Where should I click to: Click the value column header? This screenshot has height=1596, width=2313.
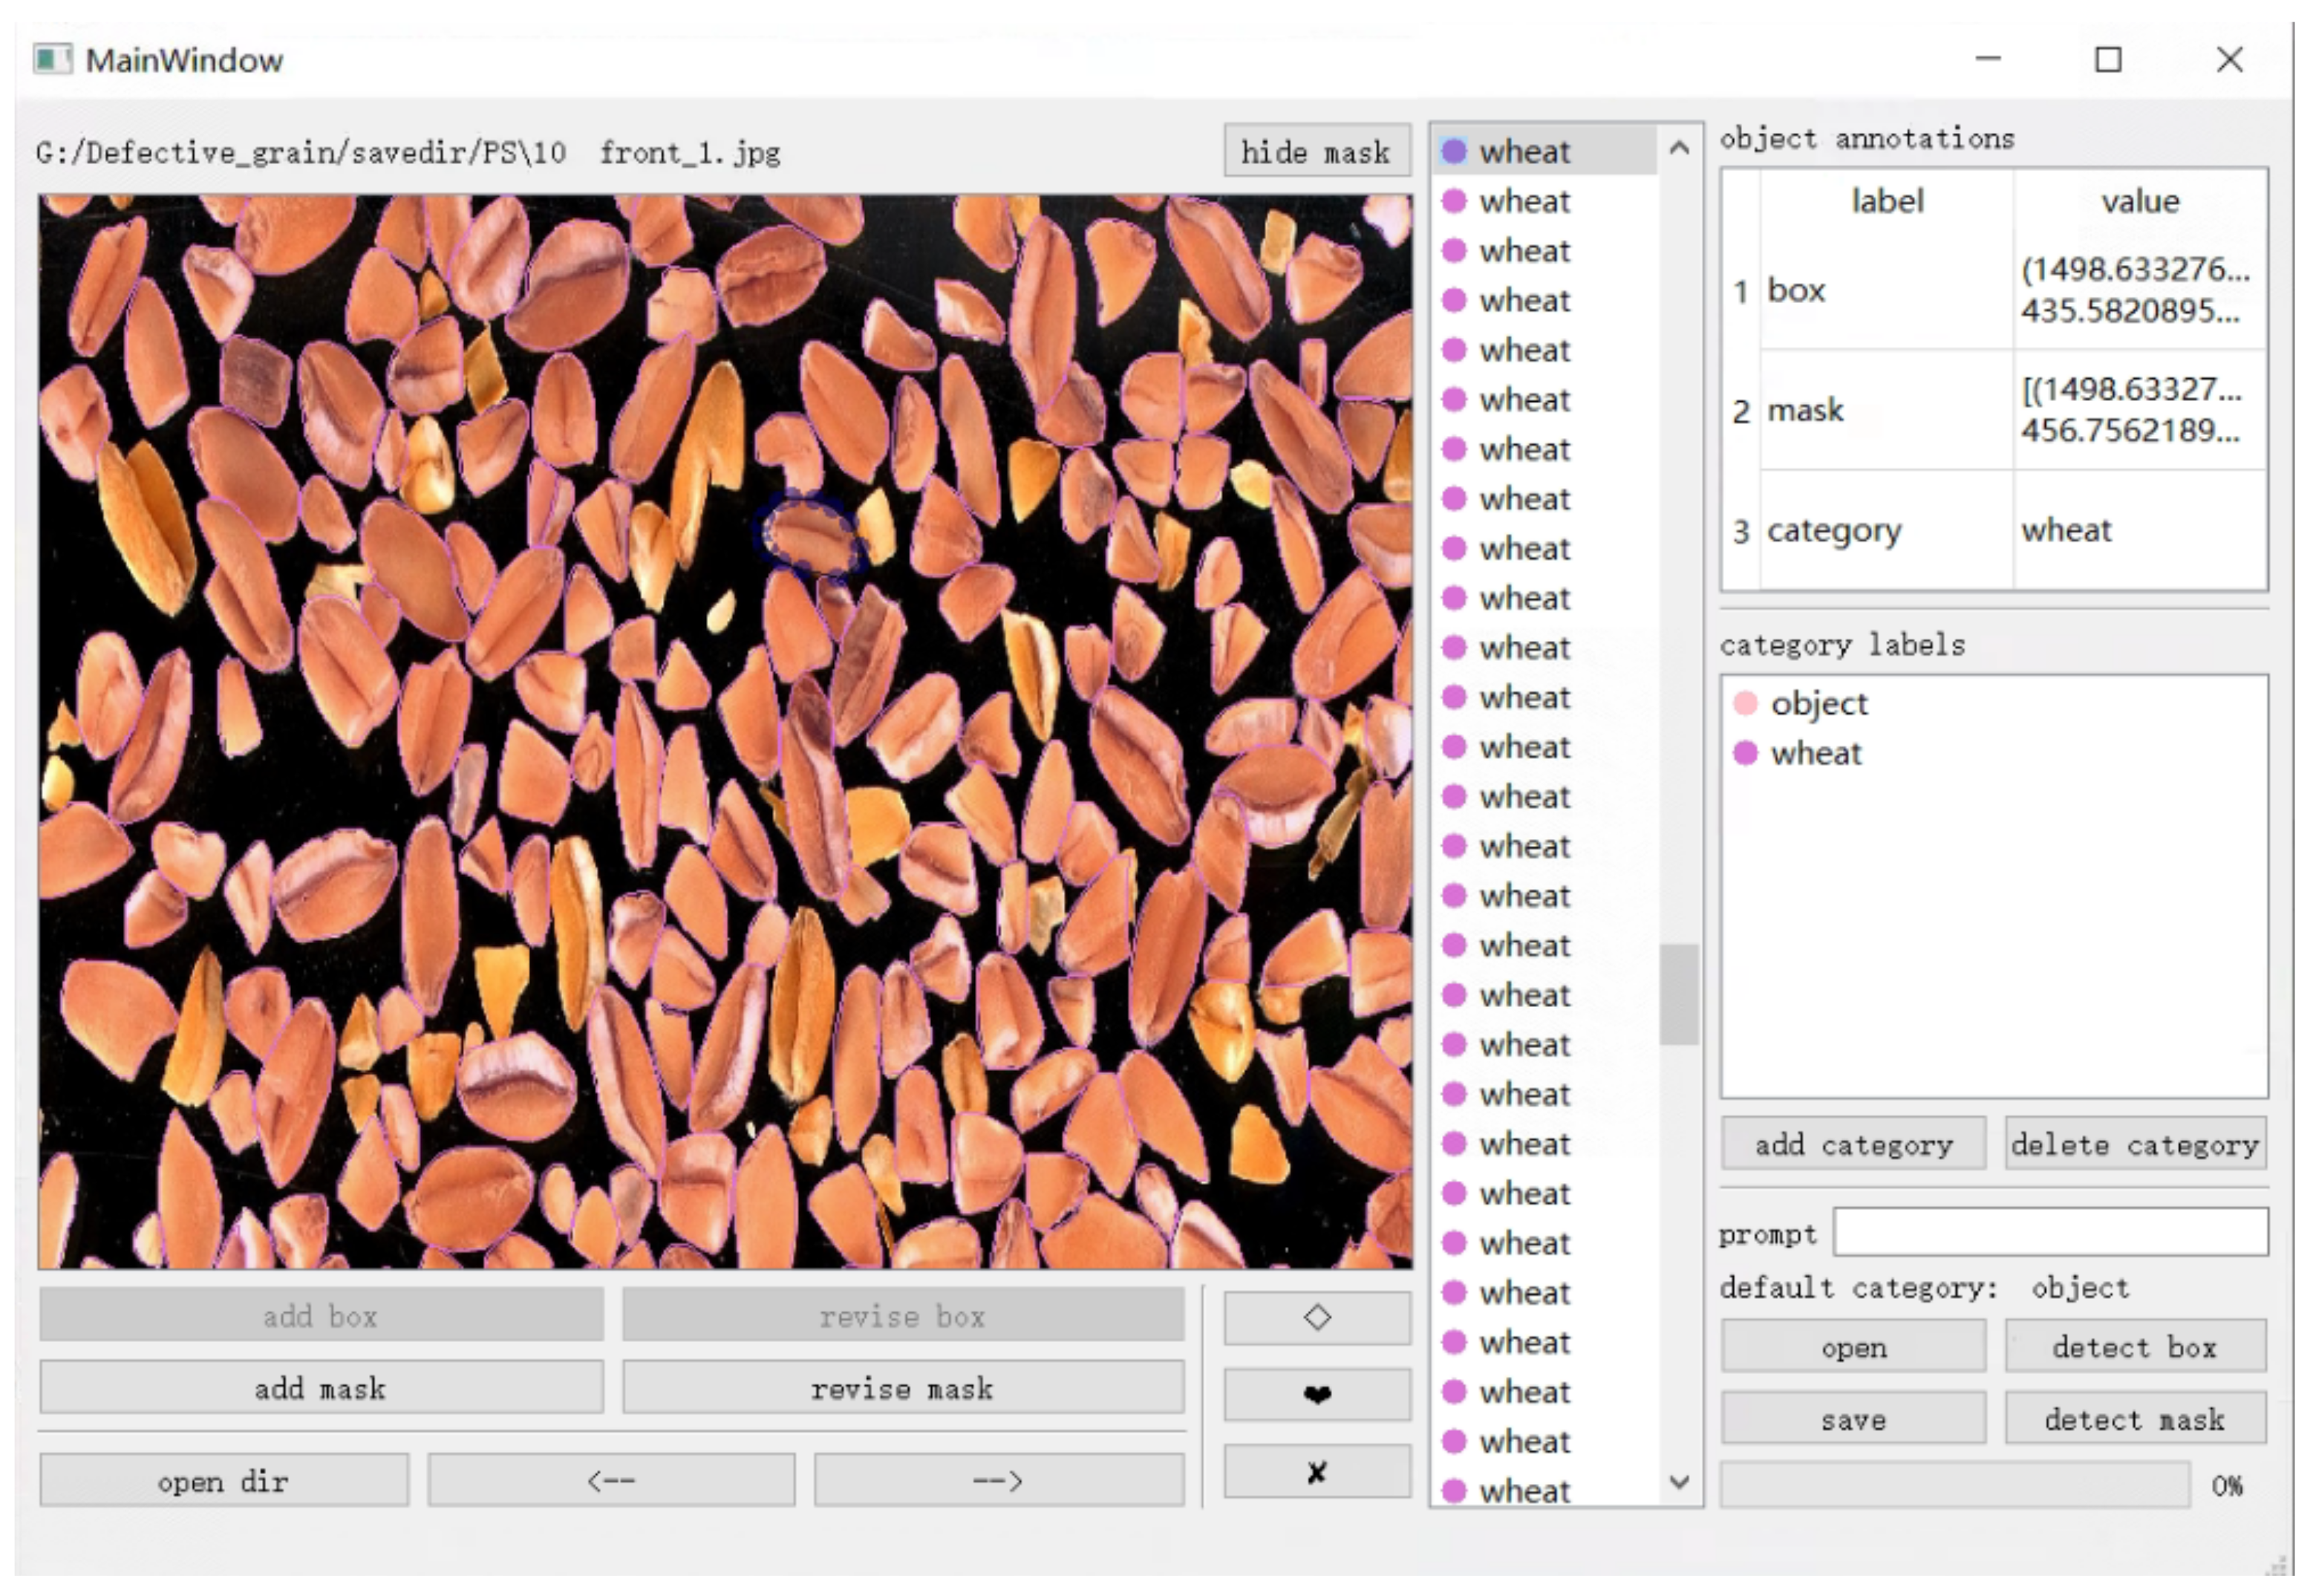click(2140, 201)
